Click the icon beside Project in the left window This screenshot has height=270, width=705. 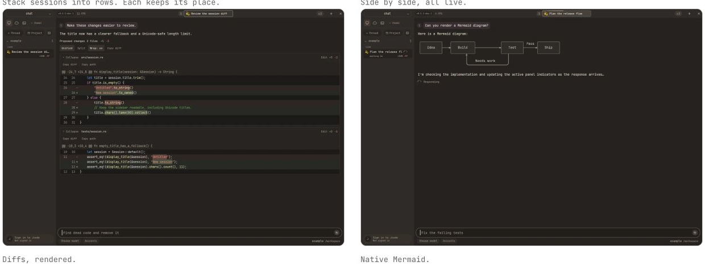(49, 33)
